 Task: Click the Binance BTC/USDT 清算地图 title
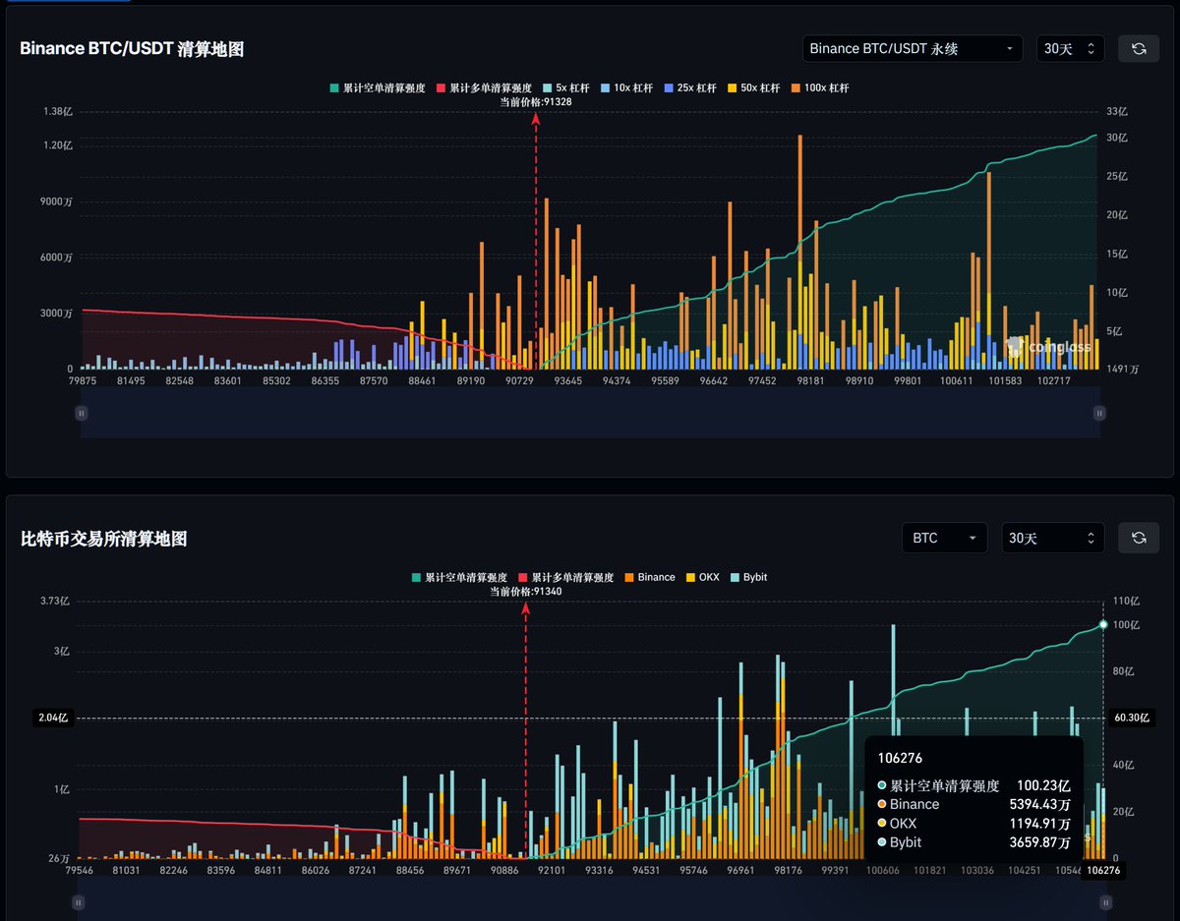[x=132, y=49]
